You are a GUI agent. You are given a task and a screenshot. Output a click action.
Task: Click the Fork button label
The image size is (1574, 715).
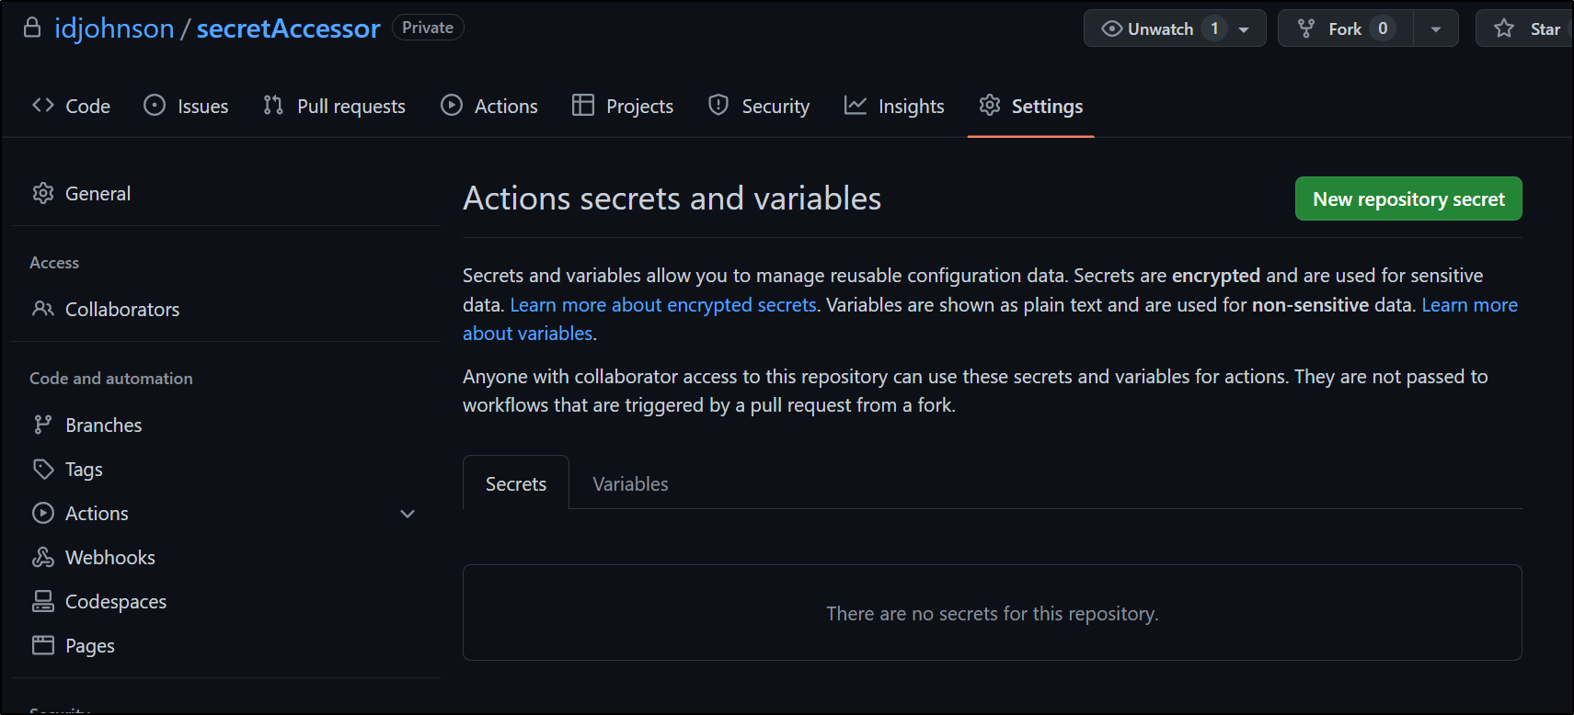point(1345,29)
